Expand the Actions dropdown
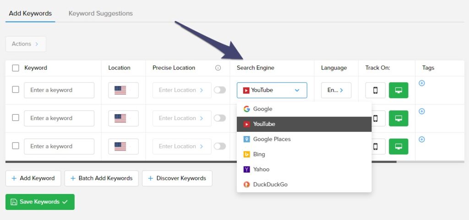Screen dimensions: 469x220 (x=26, y=44)
